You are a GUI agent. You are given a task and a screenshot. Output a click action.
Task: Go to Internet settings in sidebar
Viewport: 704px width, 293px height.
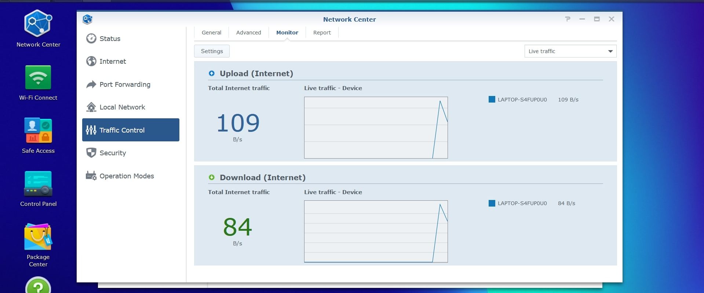click(131, 61)
